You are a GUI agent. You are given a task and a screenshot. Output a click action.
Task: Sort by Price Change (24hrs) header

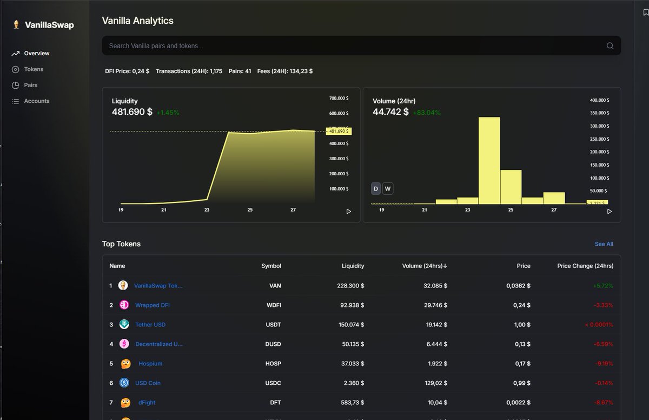point(585,266)
